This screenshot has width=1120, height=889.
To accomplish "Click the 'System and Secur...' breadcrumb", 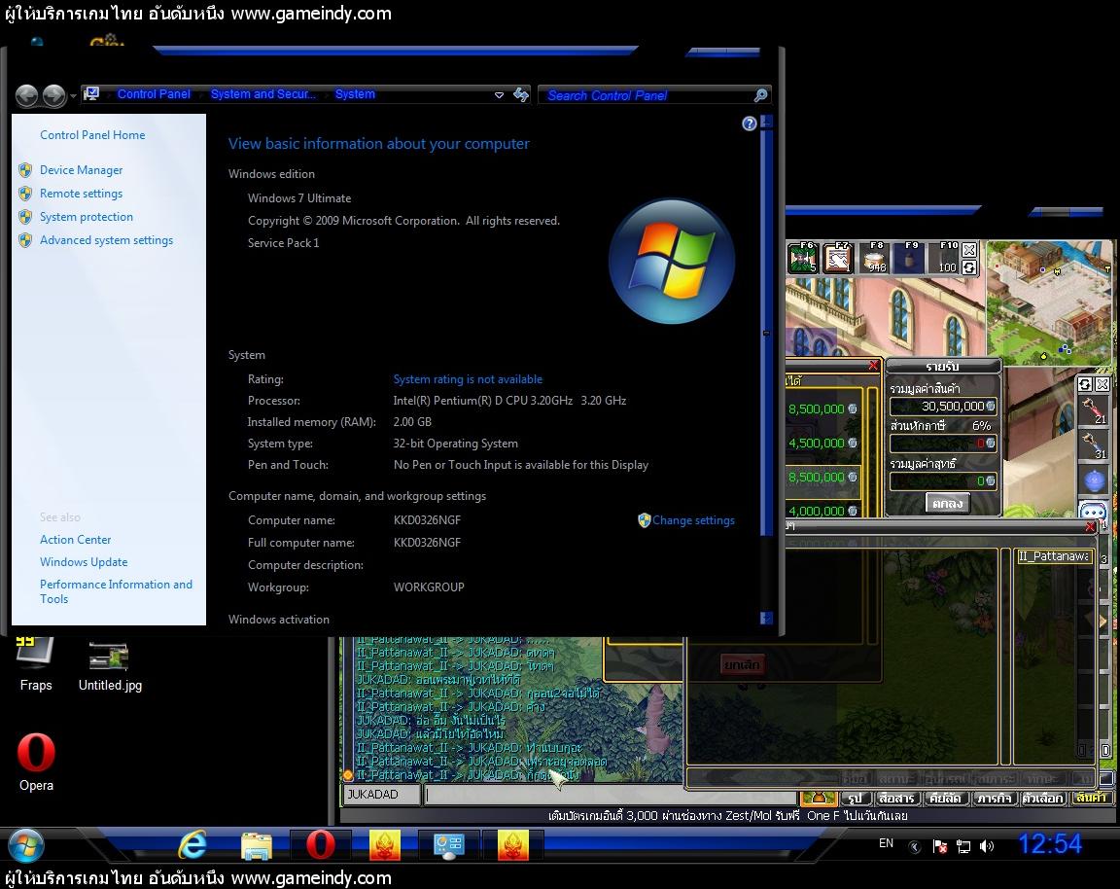I will pos(262,93).
